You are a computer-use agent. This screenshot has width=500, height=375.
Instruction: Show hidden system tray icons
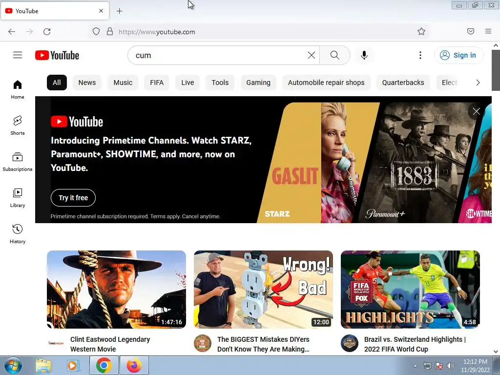point(415,366)
